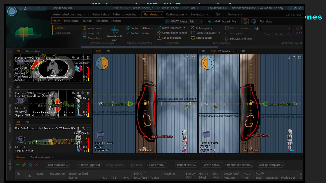Image resolution: width=326 pixels, height=183 pixels.
Task: Select Laser export in side list
Action: (62, 33)
